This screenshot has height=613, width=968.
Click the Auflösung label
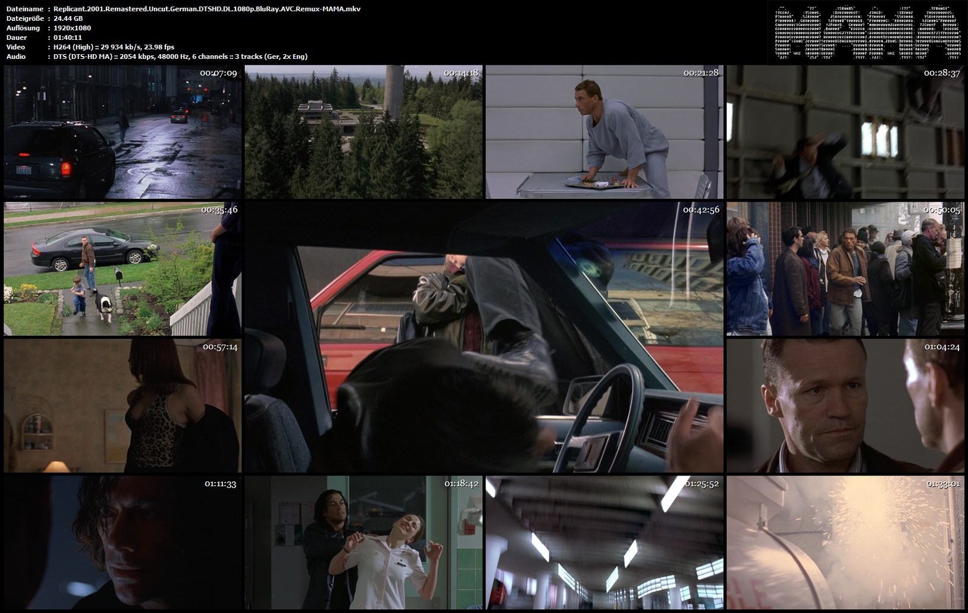point(23,28)
